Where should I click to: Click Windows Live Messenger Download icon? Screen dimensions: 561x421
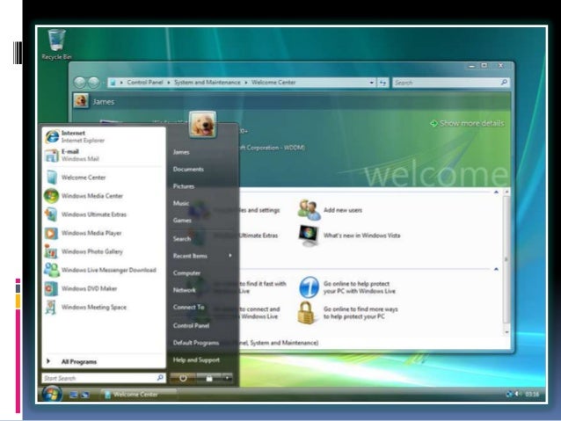pos(52,270)
